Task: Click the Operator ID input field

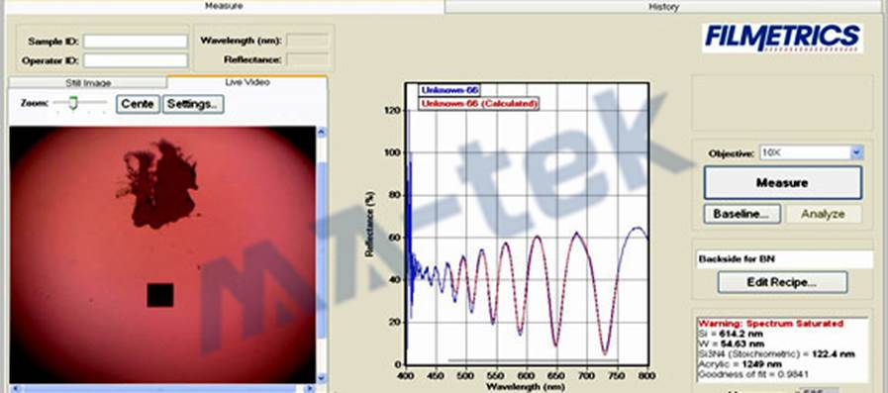Action: point(136,60)
